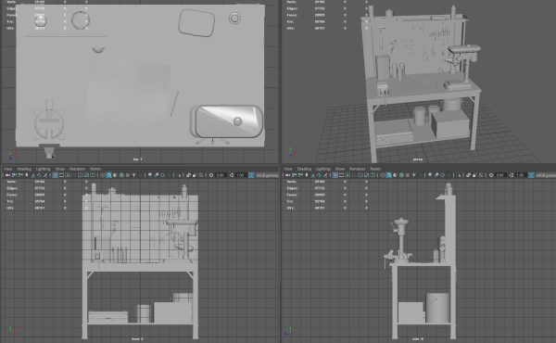This screenshot has width=556, height=343.
Task: Open the Shading menu in front view panel
Action: click(24, 169)
